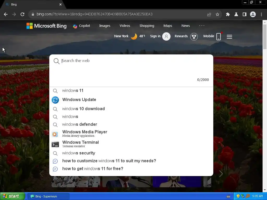Click the sign-in avatar circle

[x=166, y=36]
